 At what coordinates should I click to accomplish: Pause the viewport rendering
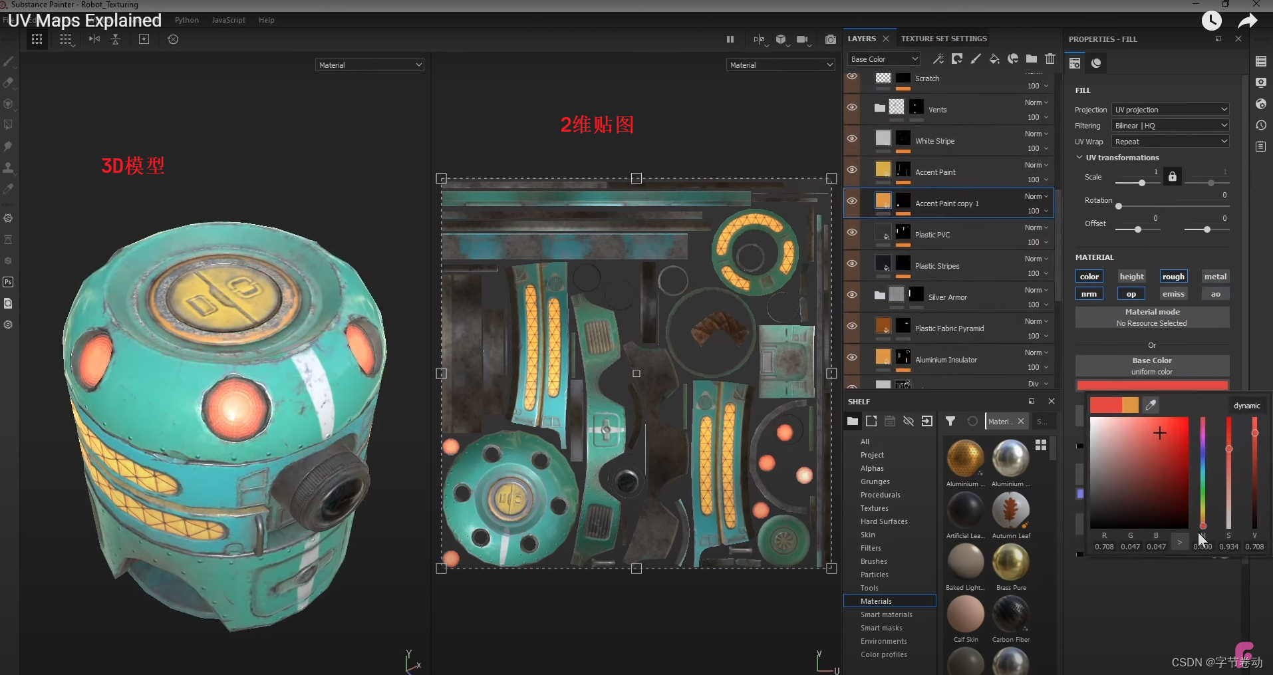pyautogui.click(x=730, y=39)
